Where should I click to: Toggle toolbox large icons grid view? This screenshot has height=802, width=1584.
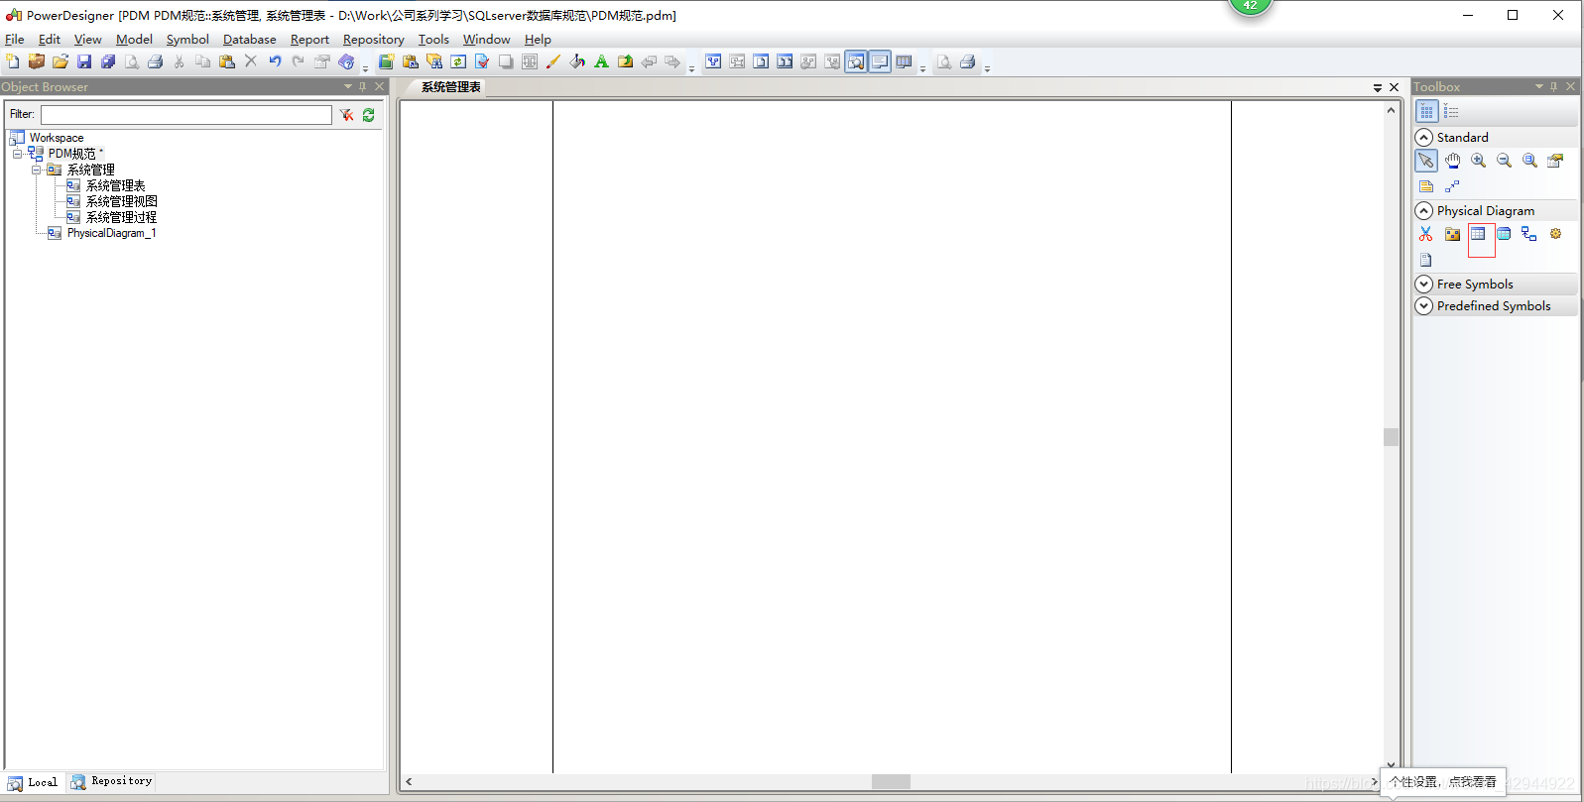(1426, 111)
